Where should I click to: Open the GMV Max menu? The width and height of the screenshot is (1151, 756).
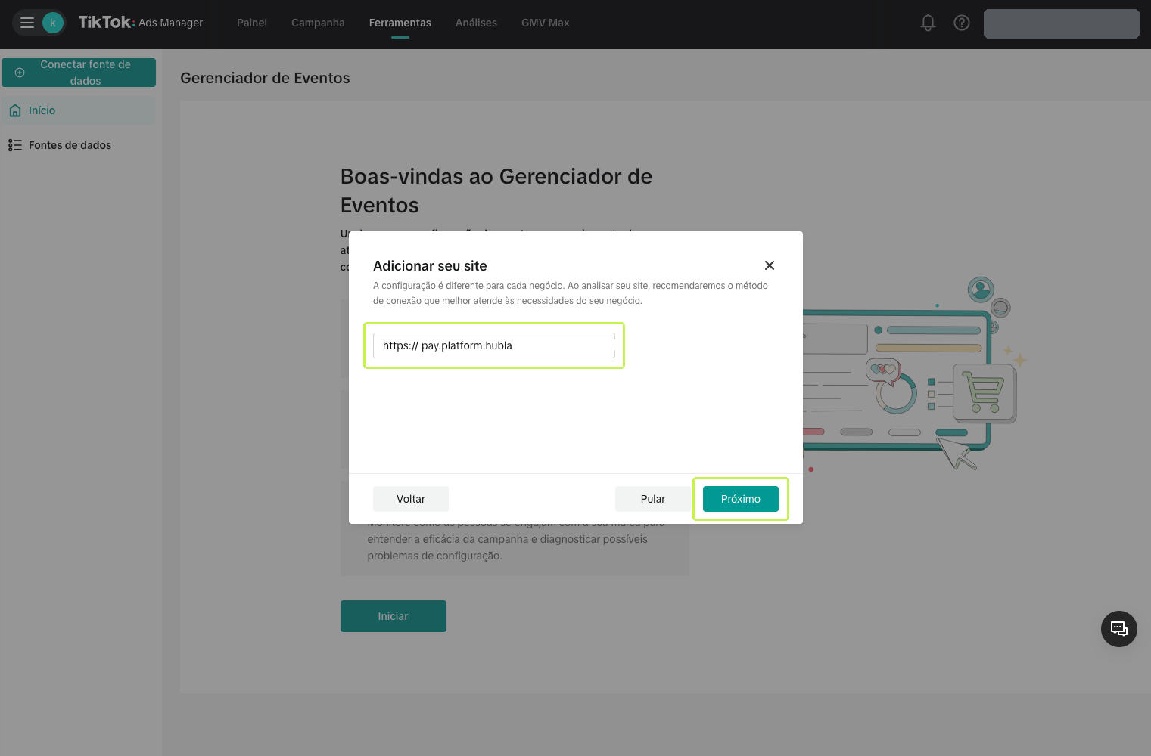tap(546, 23)
